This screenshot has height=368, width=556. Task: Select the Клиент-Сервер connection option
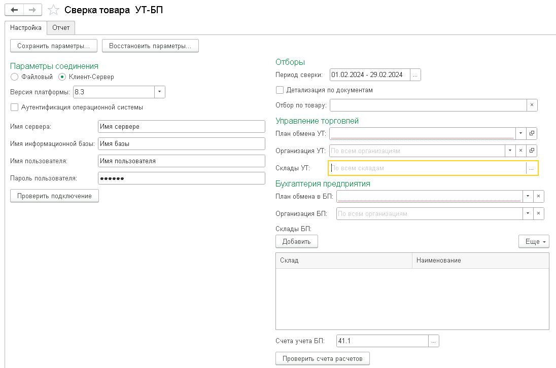[x=62, y=77]
